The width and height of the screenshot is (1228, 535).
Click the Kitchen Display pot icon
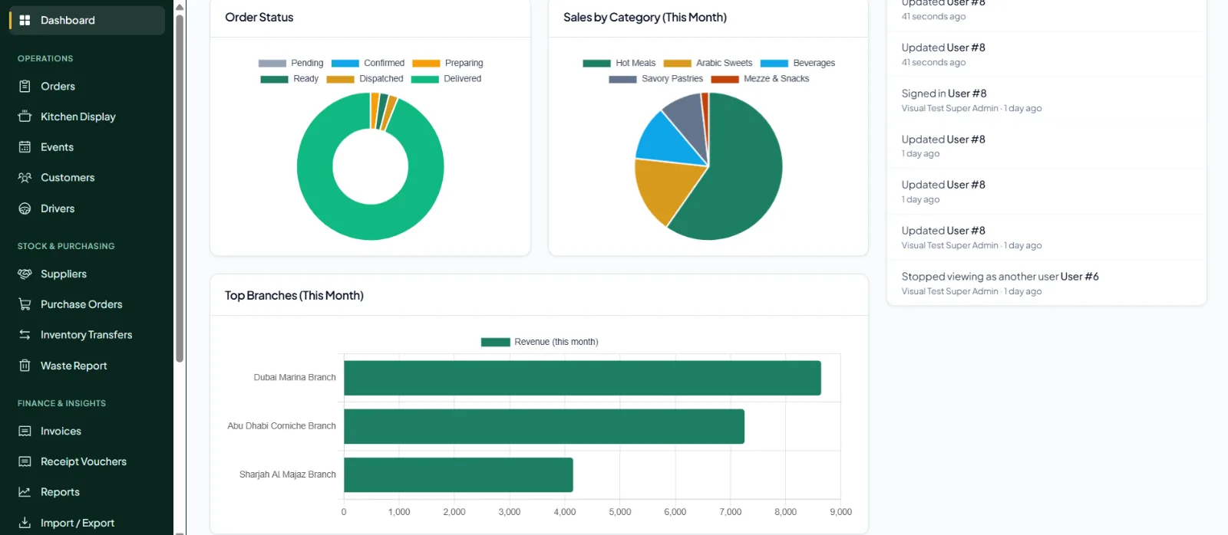(x=25, y=117)
